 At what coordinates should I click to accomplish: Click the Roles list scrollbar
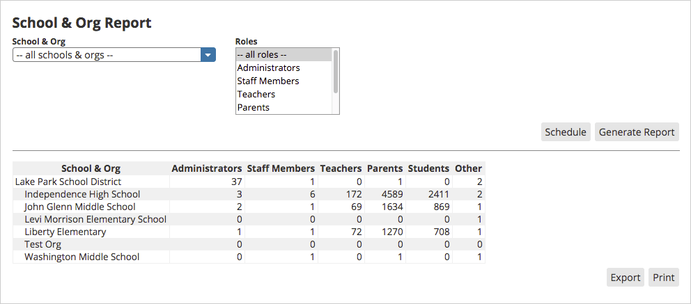(336, 71)
